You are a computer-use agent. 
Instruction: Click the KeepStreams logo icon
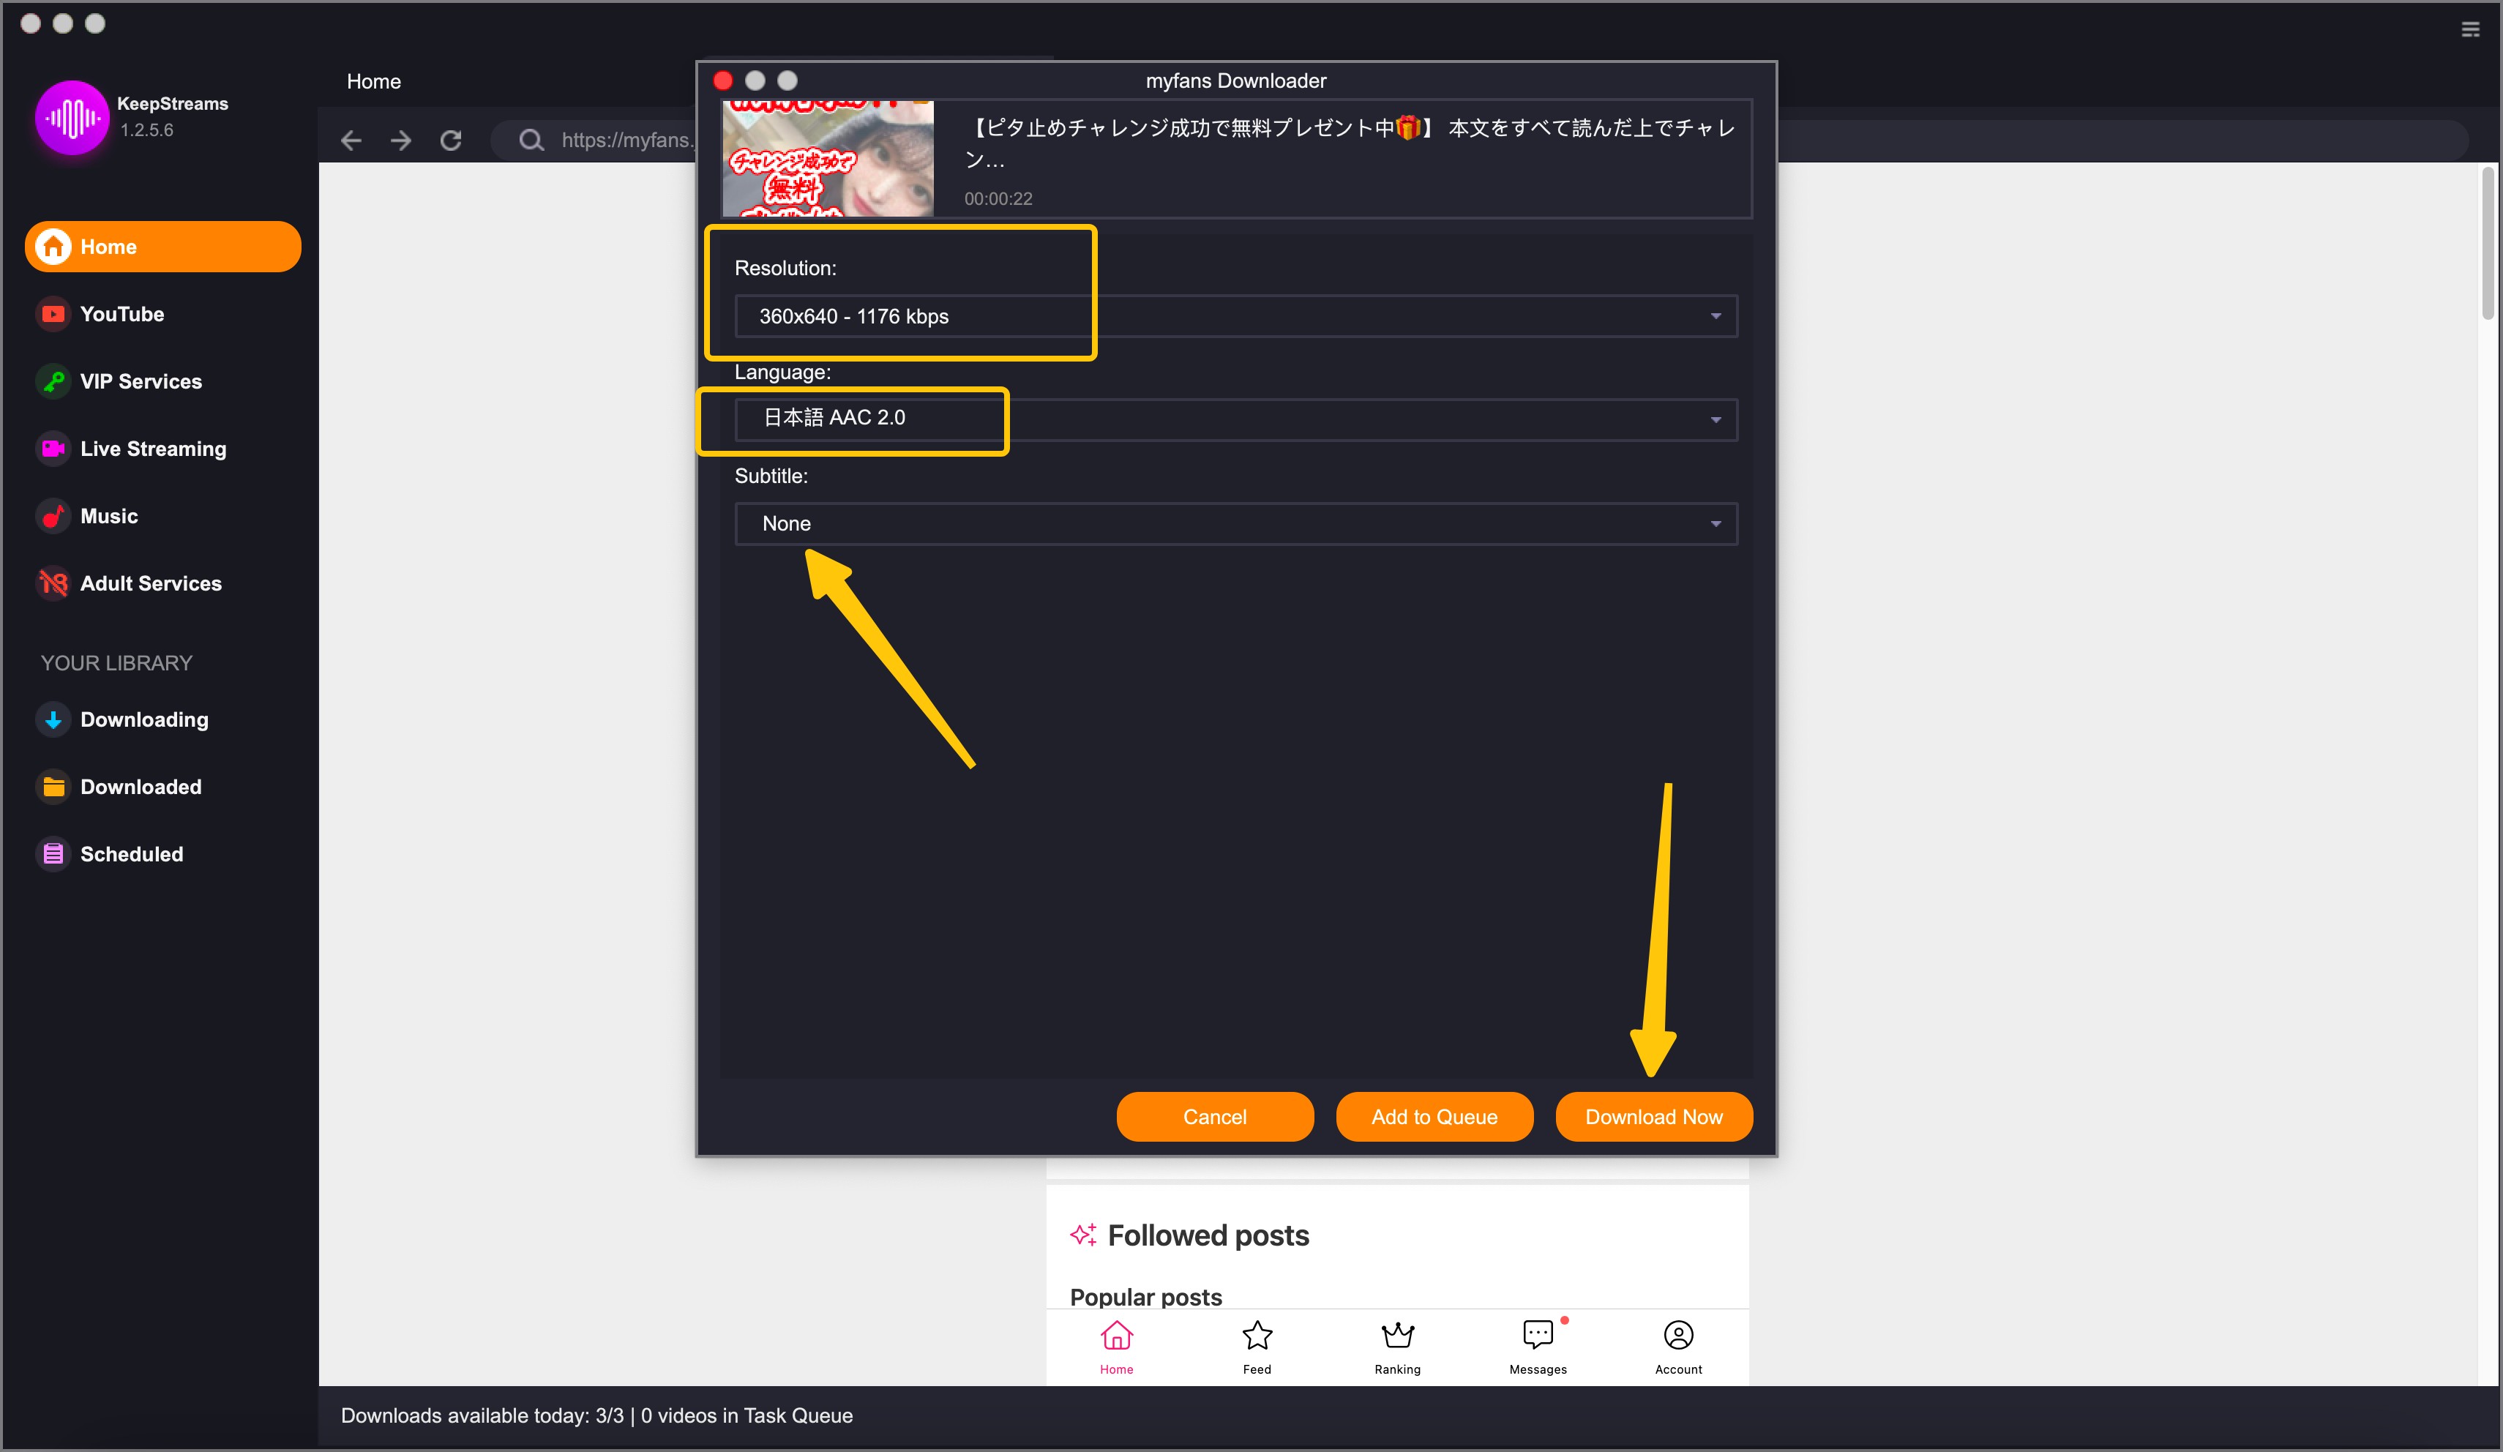click(x=72, y=118)
